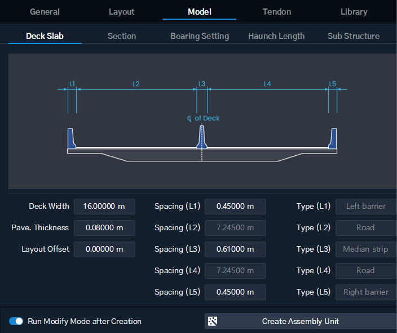Click the Spacing (L5) input field
This screenshot has width=397, height=333.
pos(235,292)
